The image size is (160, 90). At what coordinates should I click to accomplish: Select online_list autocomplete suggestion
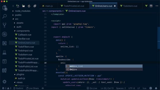tap(104, 66)
